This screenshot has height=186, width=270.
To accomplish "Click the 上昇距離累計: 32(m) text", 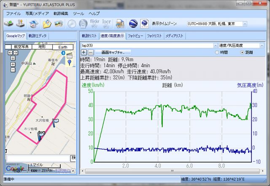I will pyautogui.click(x=102, y=78).
